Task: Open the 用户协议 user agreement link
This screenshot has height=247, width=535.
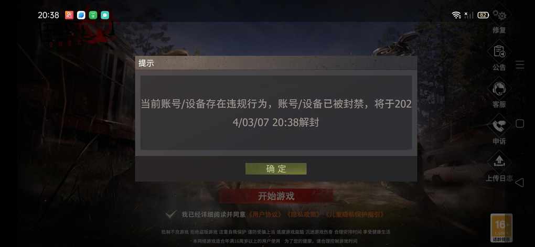Action: click(265, 214)
